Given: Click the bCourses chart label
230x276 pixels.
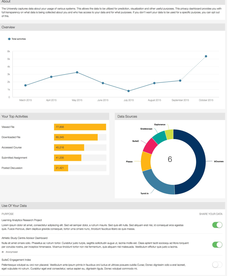Looking at the screenshot, I should 219,161.
